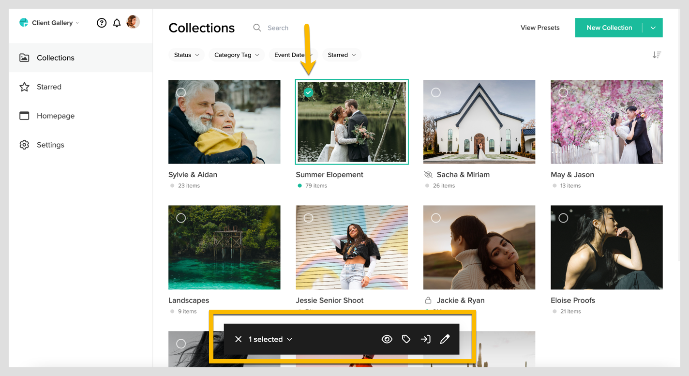Click the Sacha & Miriam title

(463, 175)
